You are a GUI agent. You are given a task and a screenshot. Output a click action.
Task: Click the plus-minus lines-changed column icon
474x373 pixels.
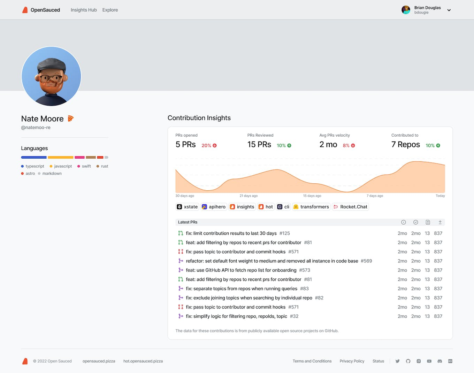tap(440, 222)
